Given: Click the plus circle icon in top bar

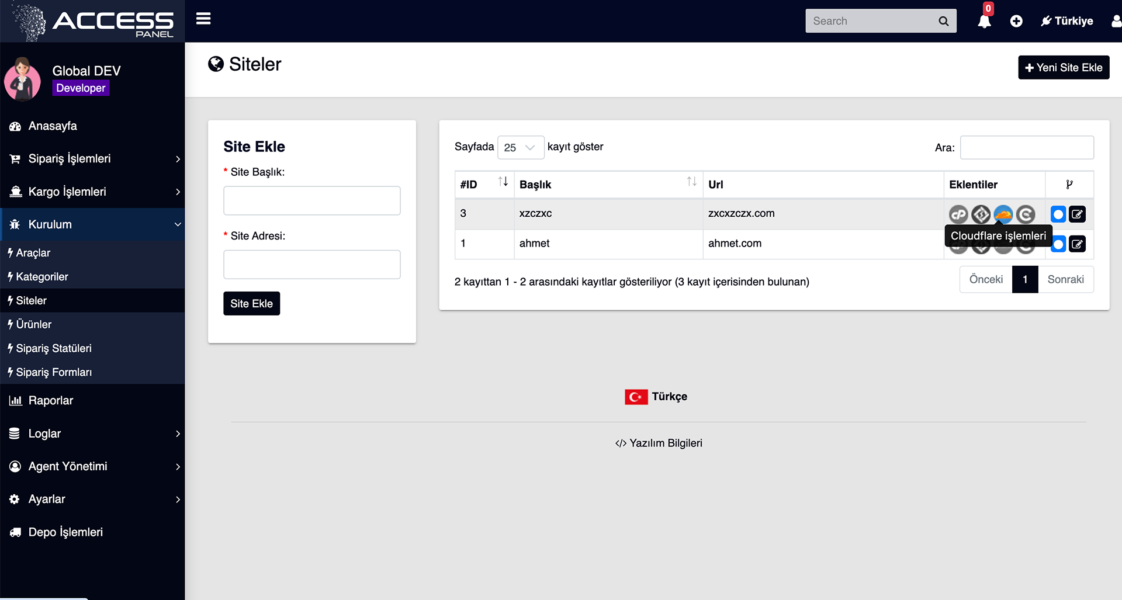Looking at the screenshot, I should pyautogui.click(x=1016, y=21).
